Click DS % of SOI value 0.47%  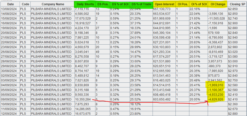point(115,109)
